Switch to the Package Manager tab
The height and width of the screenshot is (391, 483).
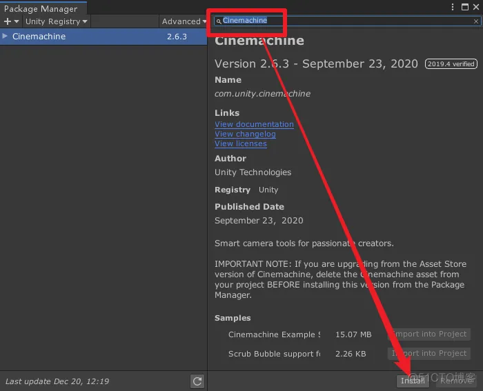tap(43, 8)
